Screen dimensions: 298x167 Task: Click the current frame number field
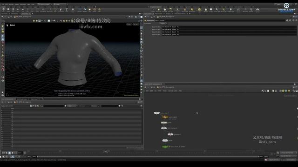pos(20,153)
